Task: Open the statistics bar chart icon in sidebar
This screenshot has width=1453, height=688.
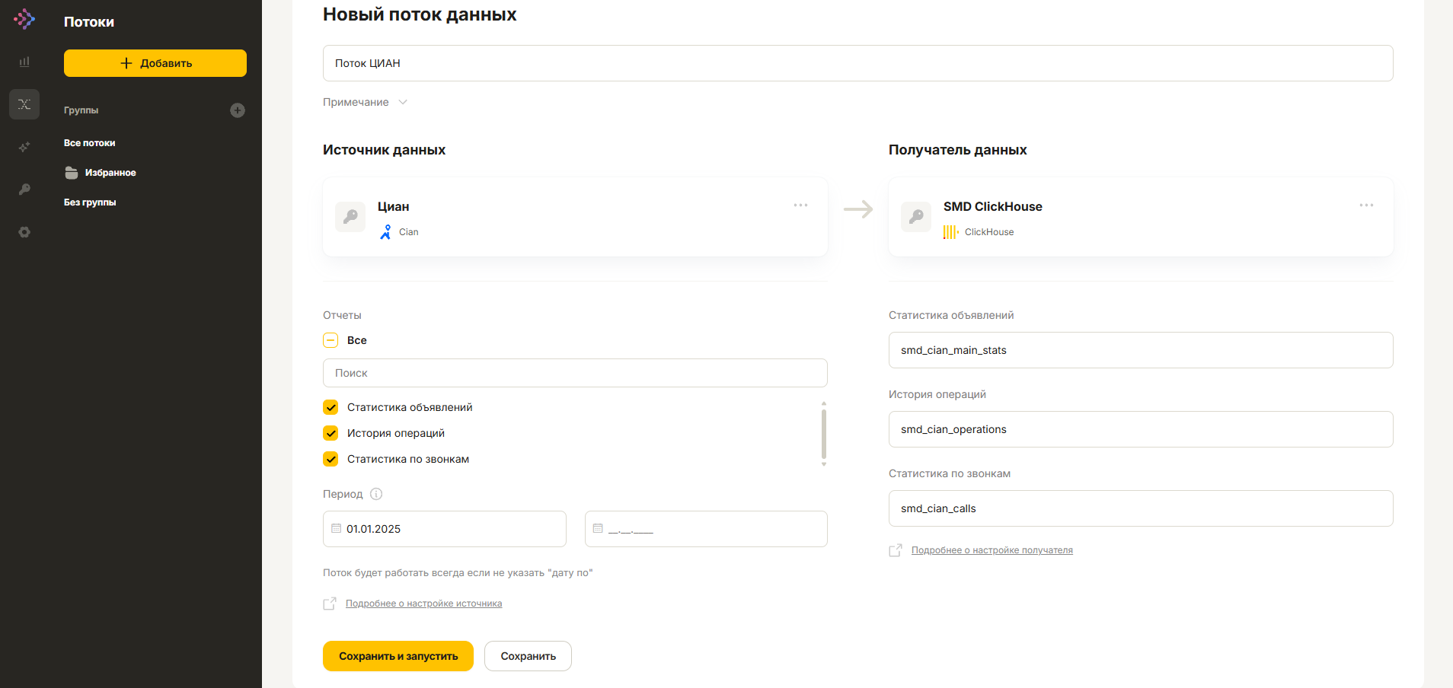Action: tap(24, 62)
